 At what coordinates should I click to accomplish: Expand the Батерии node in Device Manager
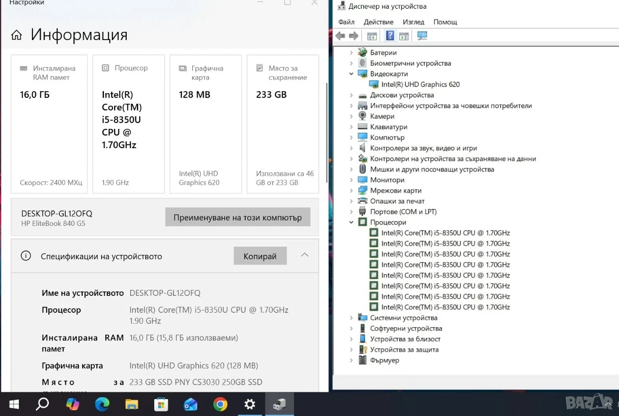click(x=352, y=53)
